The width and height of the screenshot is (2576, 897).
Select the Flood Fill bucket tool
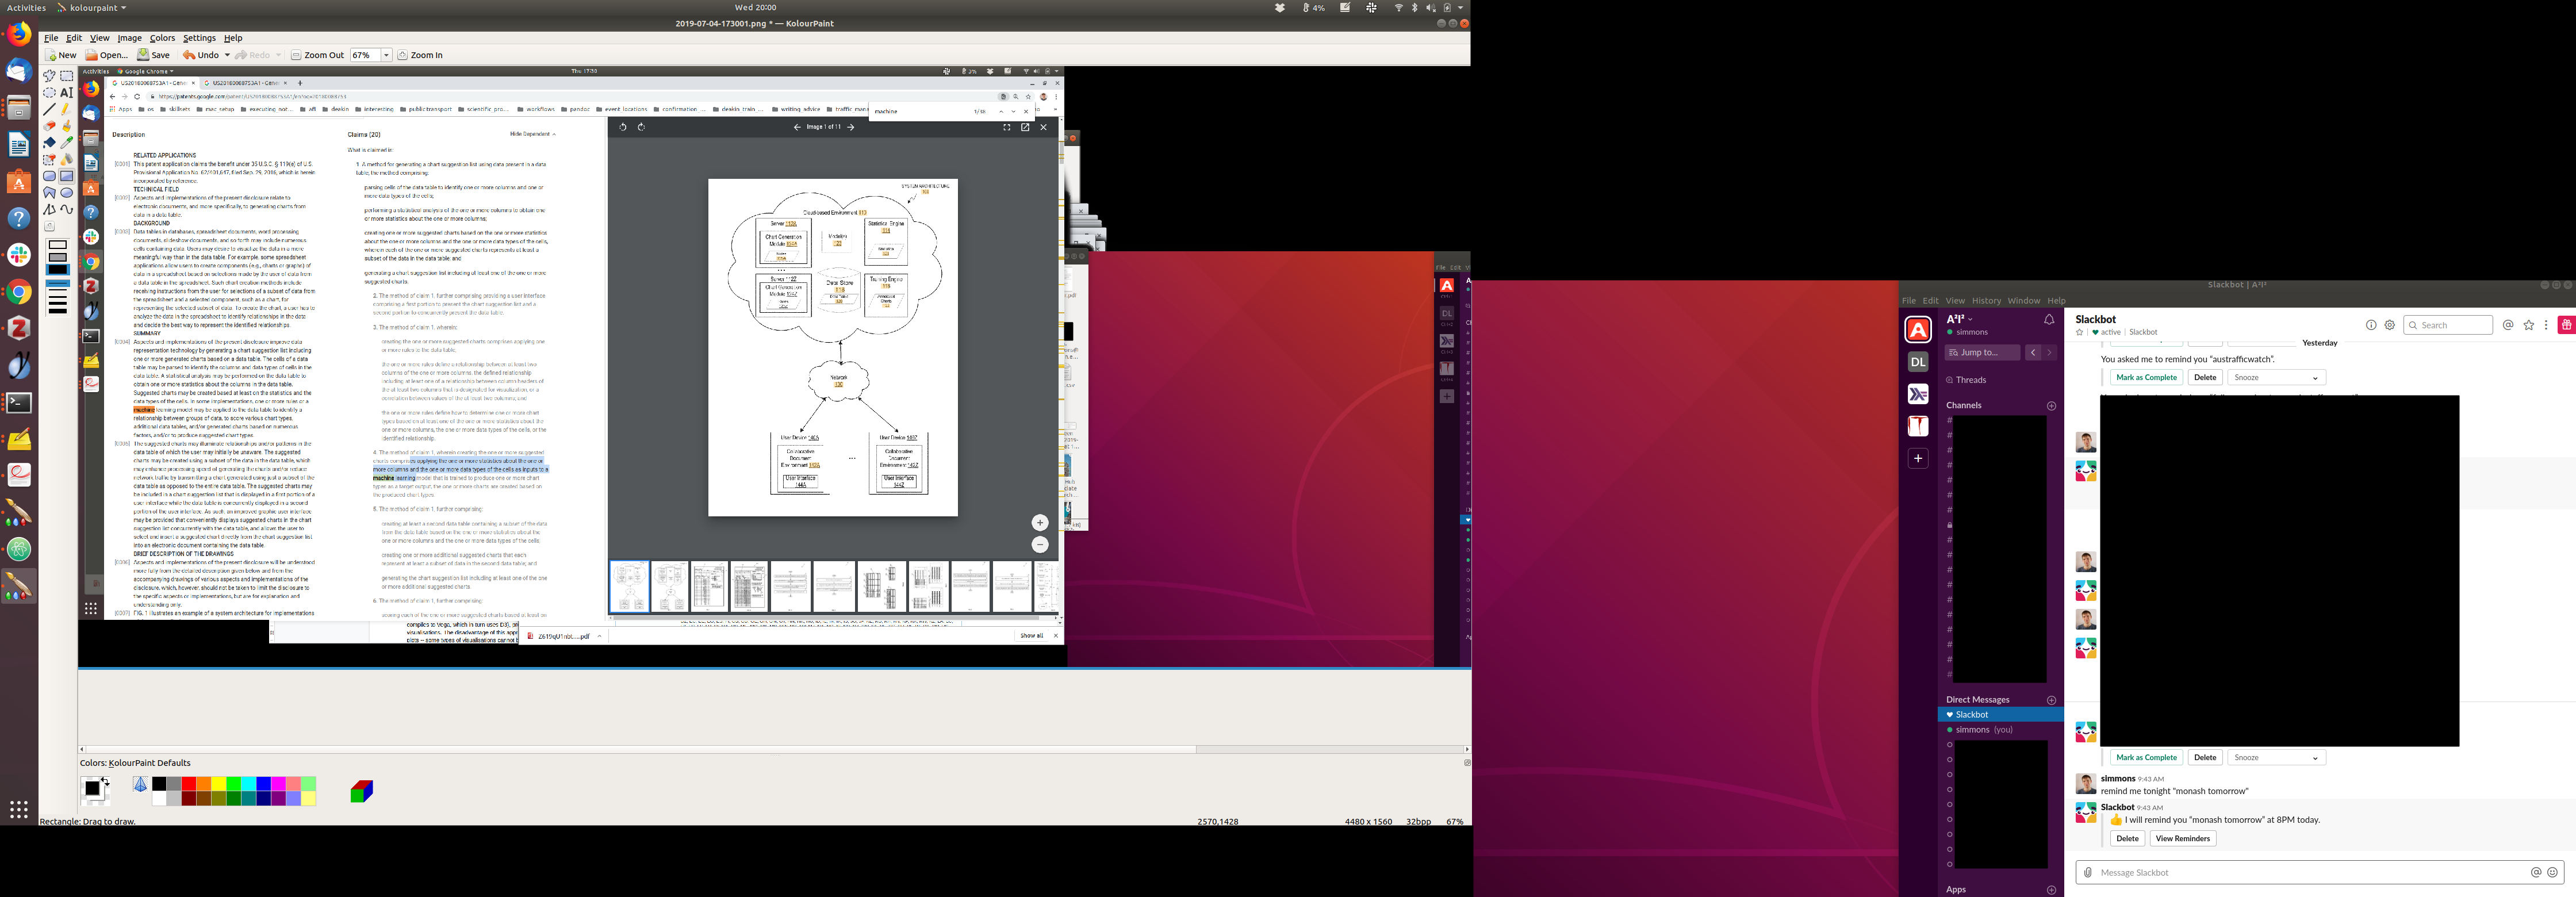pyautogui.click(x=49, y=143)
